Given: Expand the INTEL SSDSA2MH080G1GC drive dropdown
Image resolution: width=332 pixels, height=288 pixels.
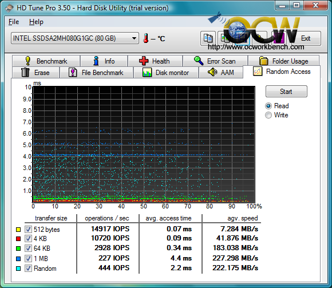Looking at the screenshot, I should (75, 38).
